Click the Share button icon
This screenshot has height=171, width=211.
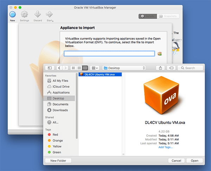coord(160,68)
